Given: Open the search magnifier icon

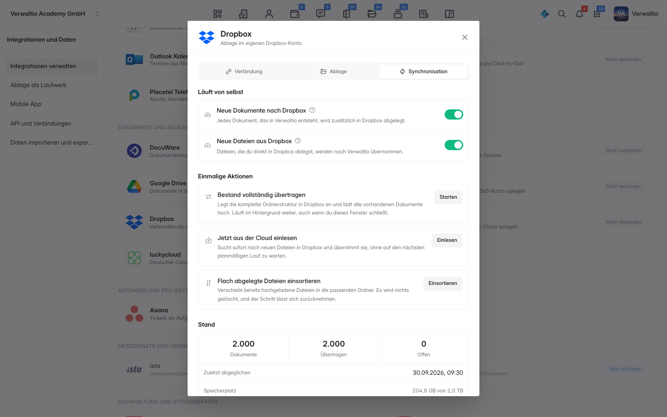Looking at the screenshot, I should pyautogui.click(x=562, y=14).
